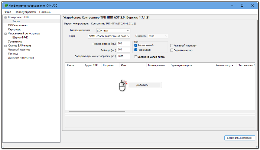Select the Штрих-ФР-К tree item
260x150 pixels.
pyautogui.click(x=20, y=37)
